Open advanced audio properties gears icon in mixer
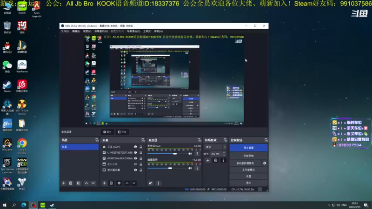Viewport: 372px width, 209px height. click(x=150, y=183)
